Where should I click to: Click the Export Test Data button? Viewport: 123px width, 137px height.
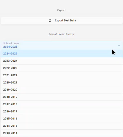pos(62,20)
